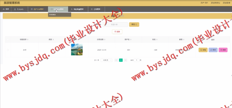Tick the checkbox for the 分享 row

tap(8, 50)
